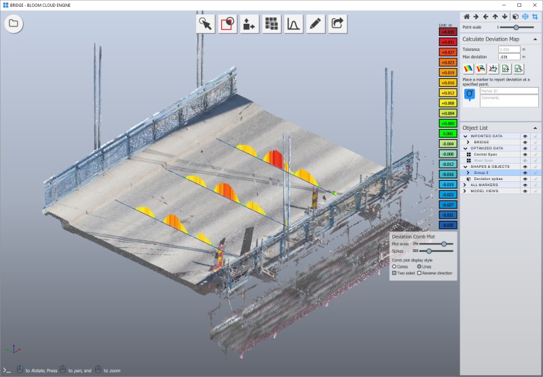Adjust the Point scale slider
This screenshot has height=377, width=543.
tap(516, 27)
